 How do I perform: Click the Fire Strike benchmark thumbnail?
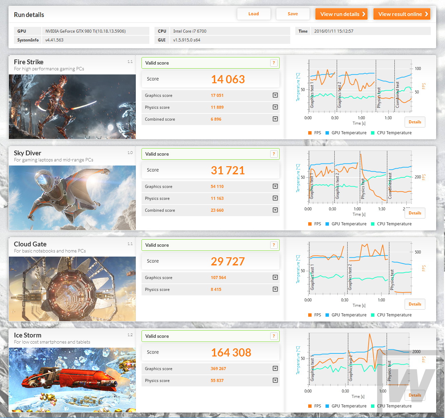(72, 107)
